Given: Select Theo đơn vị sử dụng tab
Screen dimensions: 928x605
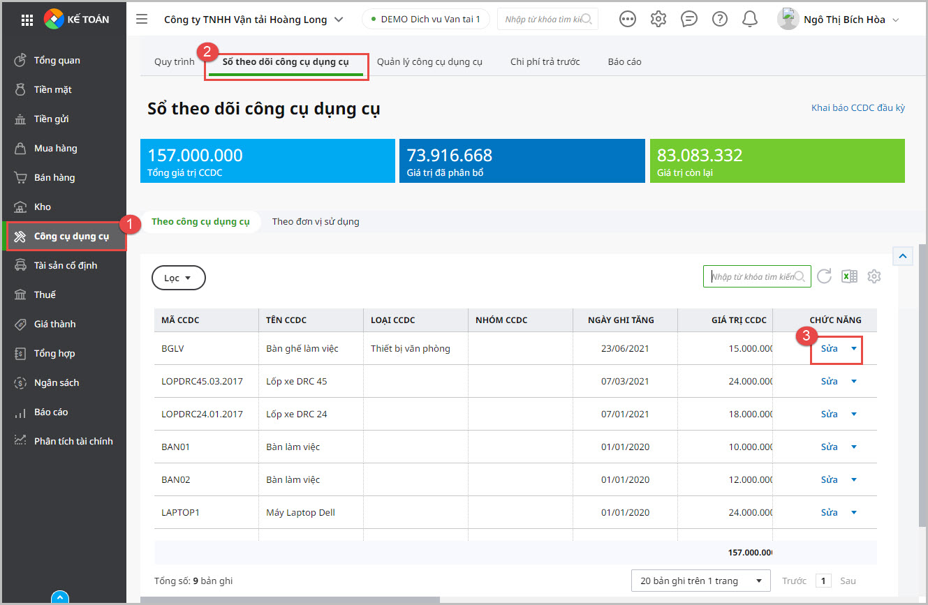Looking at the screenshot, I should pyautogui.click(x=316, y=222).
